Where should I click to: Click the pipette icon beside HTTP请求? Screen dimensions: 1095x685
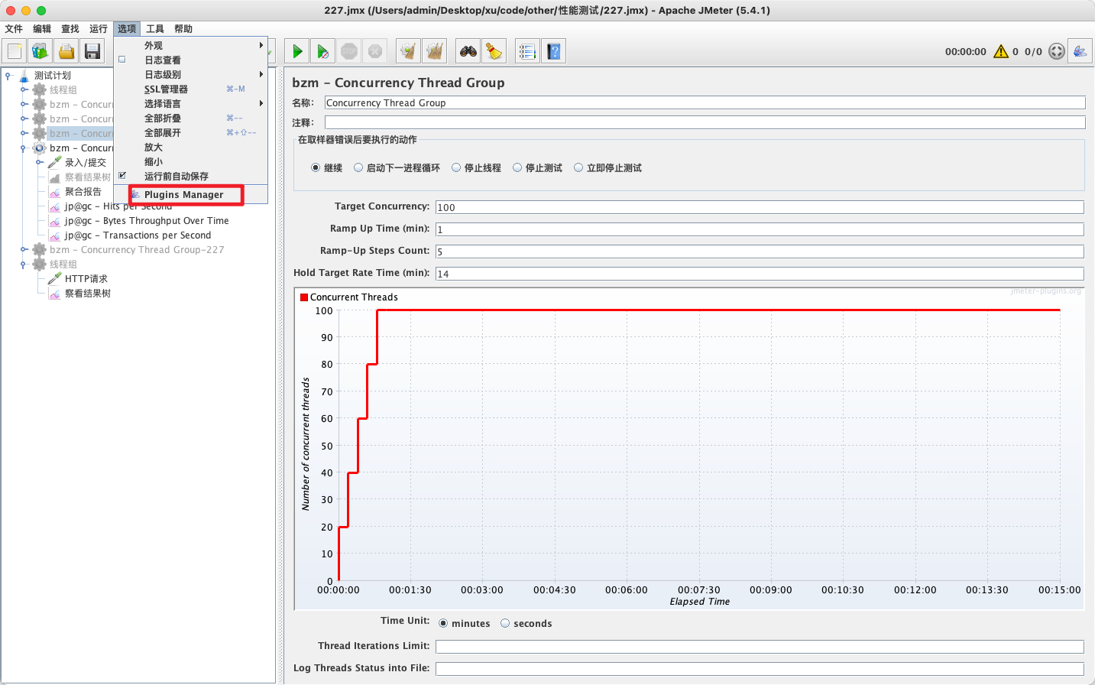coord(54,278)
